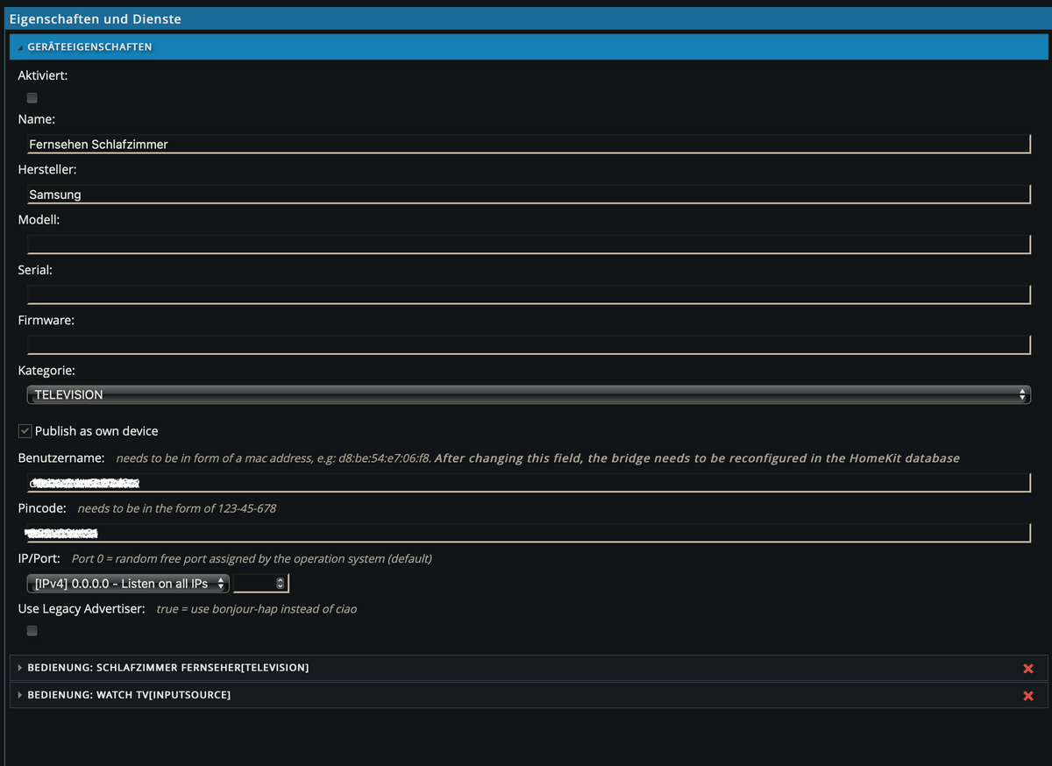Screen dimensions: 1052x766
Task: Expand the Bedienung: Schlafzimmer Fernseher row
Action: pyautogui.click(x=19, y=668)
